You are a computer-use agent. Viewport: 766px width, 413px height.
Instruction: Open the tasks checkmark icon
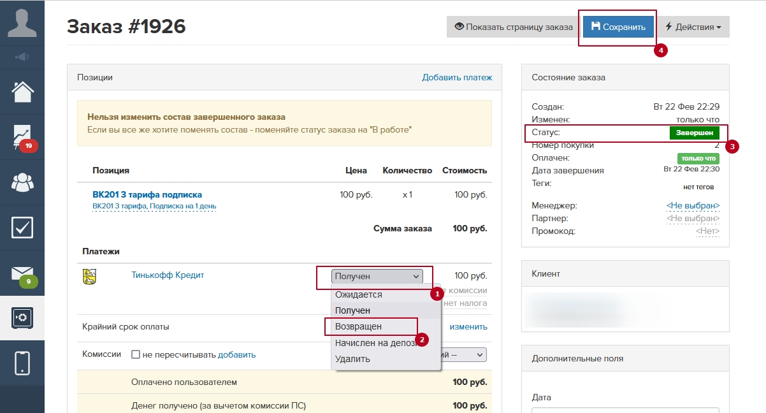coord(22,228)
